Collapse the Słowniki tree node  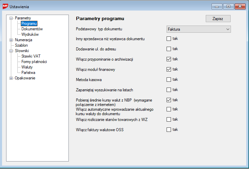[11, 51]
